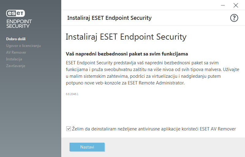Uncheck the ESET AV Remover uninstall checkbox
This screenshot has width=245, height=157.
pos(69,129)
